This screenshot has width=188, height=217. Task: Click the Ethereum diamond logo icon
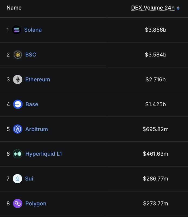pos(18,79)
